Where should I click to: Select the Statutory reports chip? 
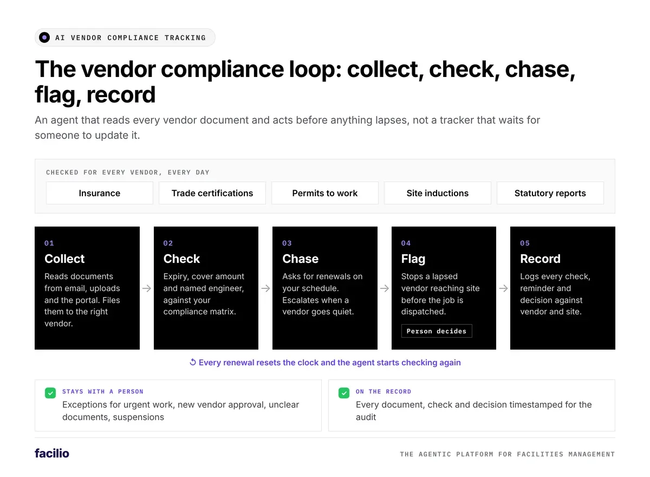coord(550,193)
